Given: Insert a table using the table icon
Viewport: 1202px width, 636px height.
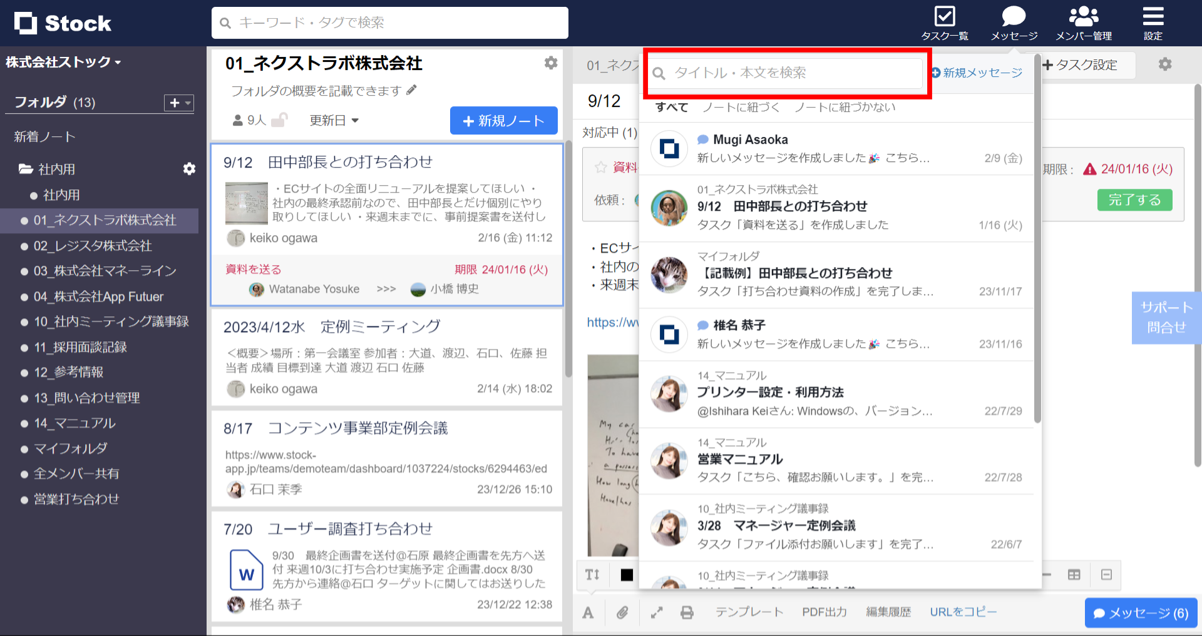Looking at the screenshot, I should [x=1074, y=575].
